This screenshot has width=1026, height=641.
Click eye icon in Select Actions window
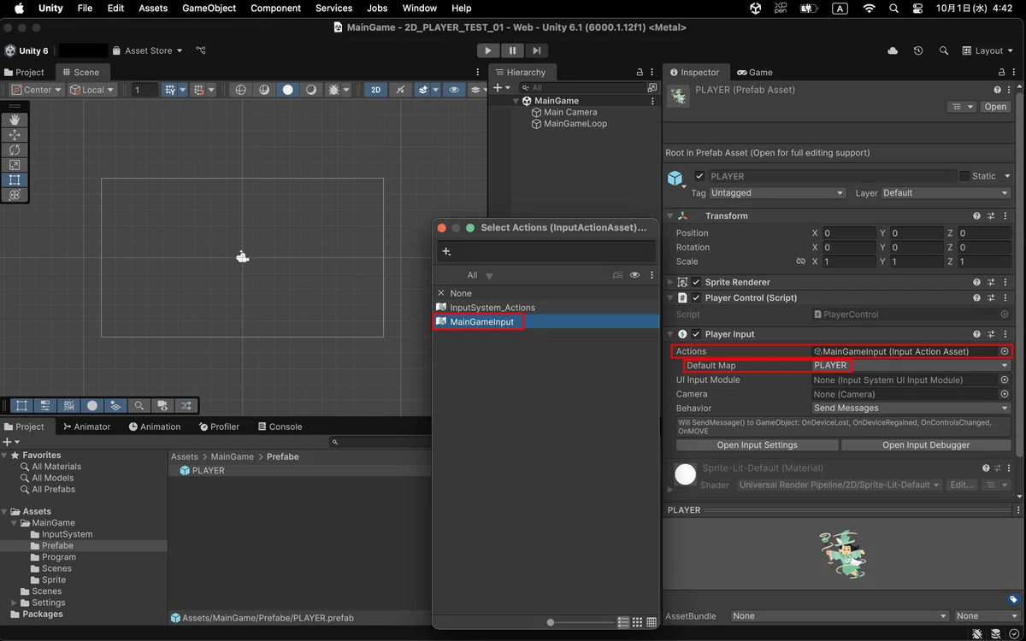point(634,275)
